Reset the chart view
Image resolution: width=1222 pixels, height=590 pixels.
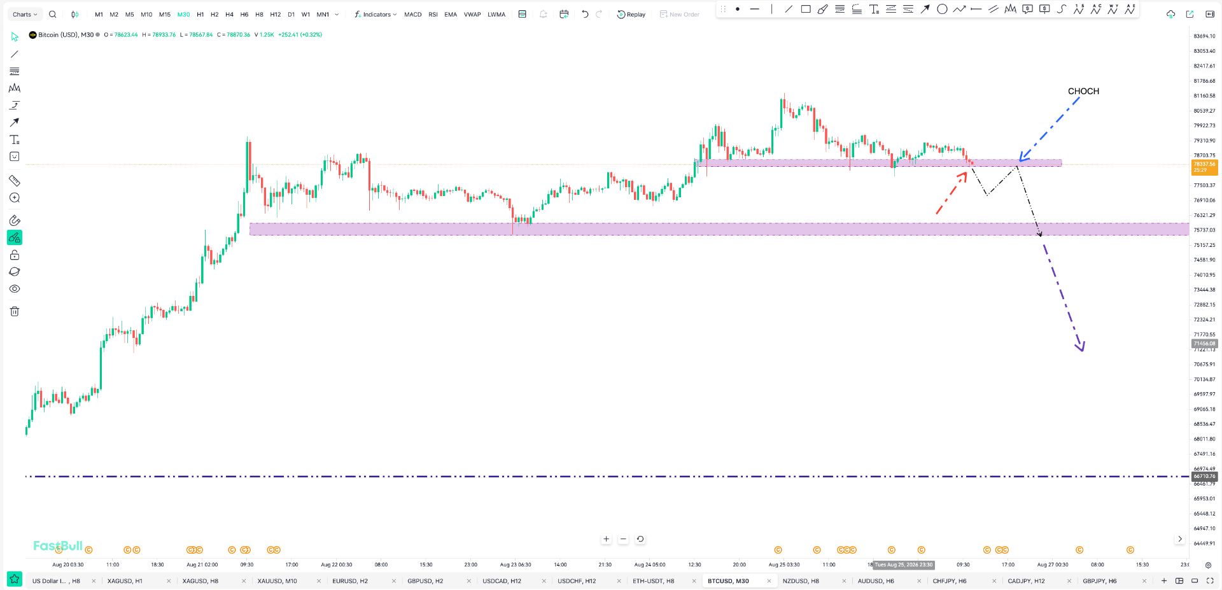pyautogui.click(x=640, y=539)
